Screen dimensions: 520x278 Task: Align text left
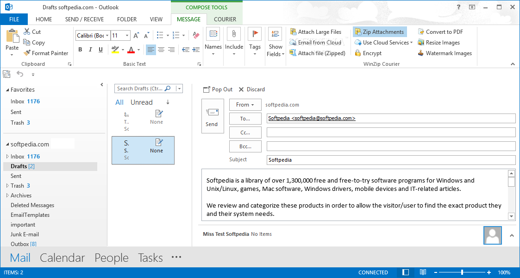tap(151, 50)
